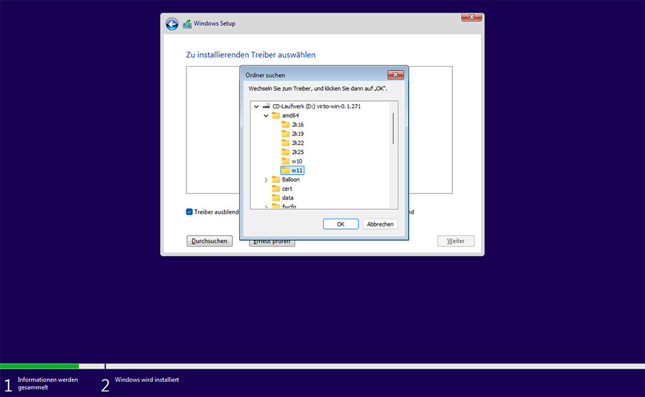The image size is (645, 397).
Task: Expand the Balloon folder chevron
Action: (266, 180)
